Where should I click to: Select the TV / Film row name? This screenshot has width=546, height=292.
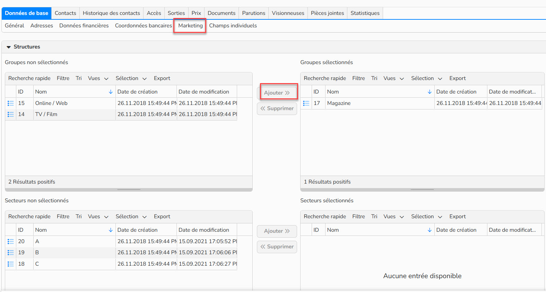click(46, 114)
